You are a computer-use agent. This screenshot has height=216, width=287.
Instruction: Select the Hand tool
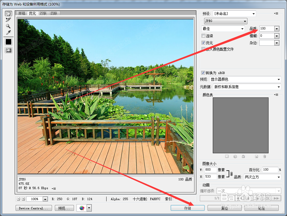[8, 13]
